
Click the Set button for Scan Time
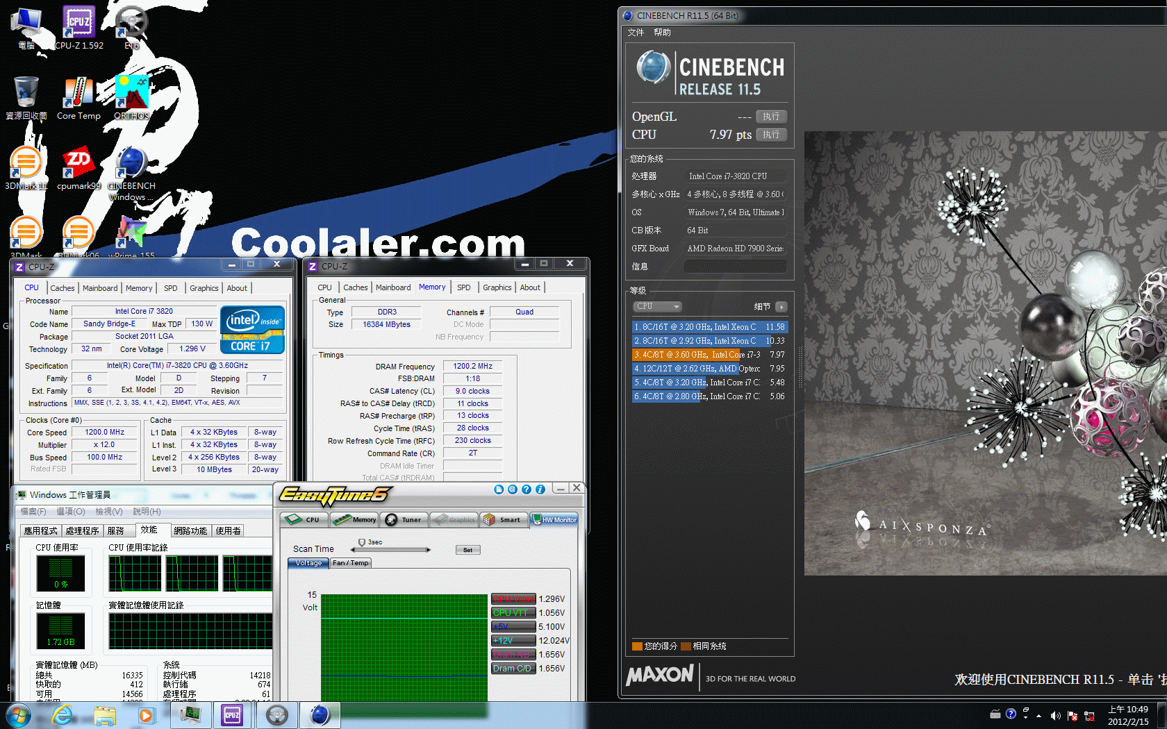(468, 550)
